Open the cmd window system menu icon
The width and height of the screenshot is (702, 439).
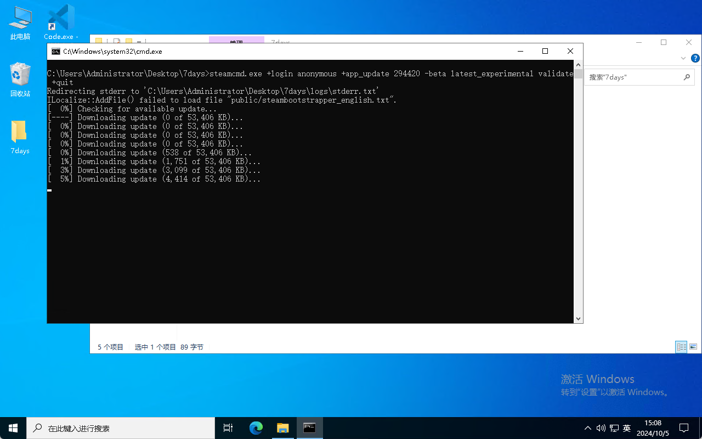[56, 52]
